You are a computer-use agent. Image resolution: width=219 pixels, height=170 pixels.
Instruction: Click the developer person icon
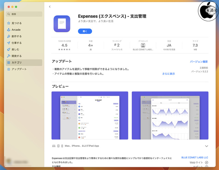tap(143, 45)
